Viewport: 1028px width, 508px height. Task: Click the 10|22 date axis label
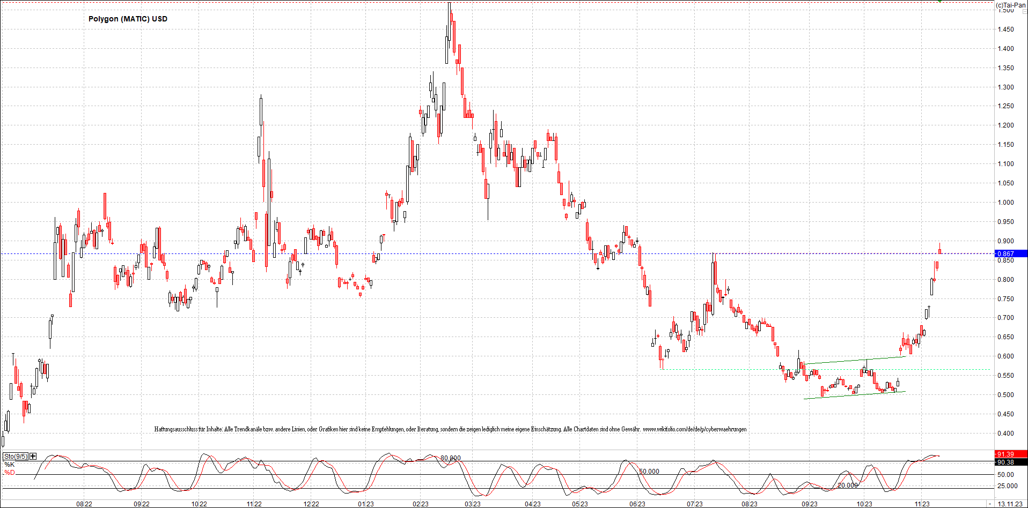point(199,504)
